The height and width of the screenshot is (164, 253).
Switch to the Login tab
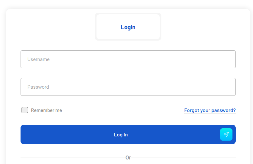[x=128, y=27]
